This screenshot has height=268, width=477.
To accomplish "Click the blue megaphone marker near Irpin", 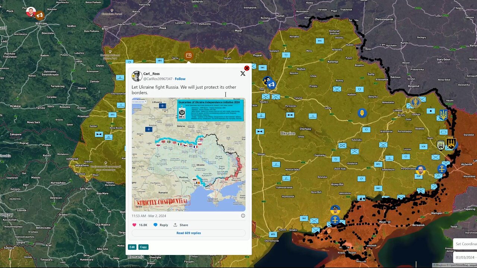I will coord(271,84).
